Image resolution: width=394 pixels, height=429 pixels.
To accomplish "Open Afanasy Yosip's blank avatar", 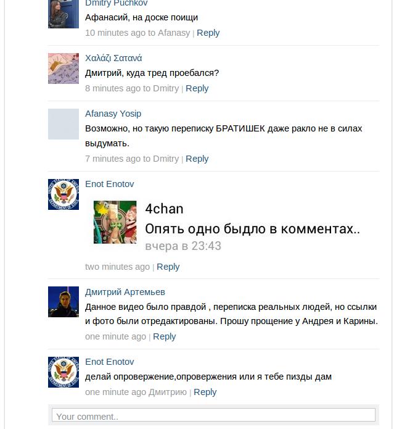I will point(64,124).
